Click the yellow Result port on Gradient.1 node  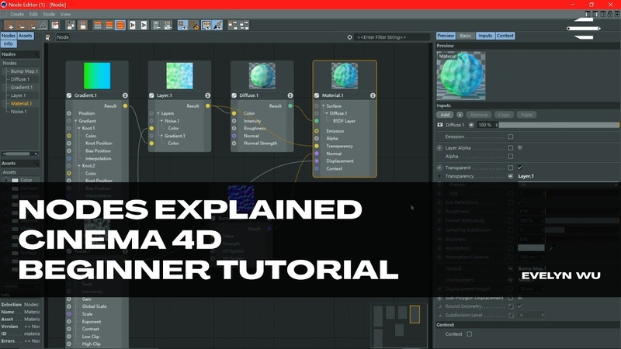point(125,106)
